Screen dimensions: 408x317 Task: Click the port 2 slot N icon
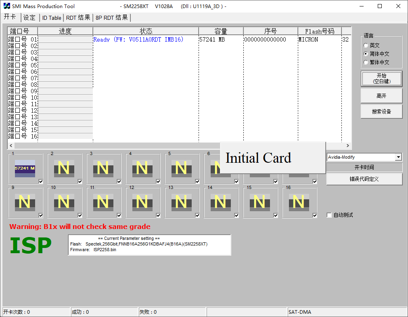click(x=64, y=168)
